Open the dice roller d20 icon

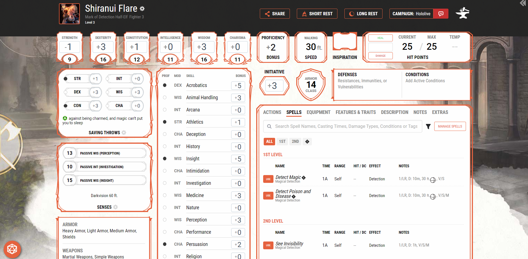click(12, 249)
